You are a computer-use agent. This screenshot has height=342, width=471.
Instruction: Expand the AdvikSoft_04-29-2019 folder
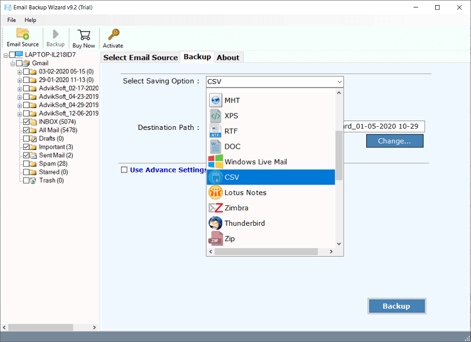(x=19, y=105)
